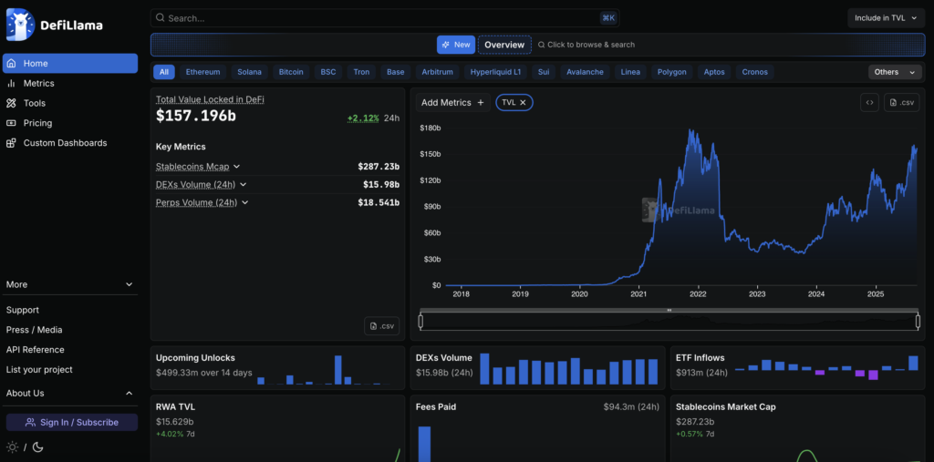Click the Metrics bar-chart icon
Screen dimensions: 934x462
pos(11,83)
